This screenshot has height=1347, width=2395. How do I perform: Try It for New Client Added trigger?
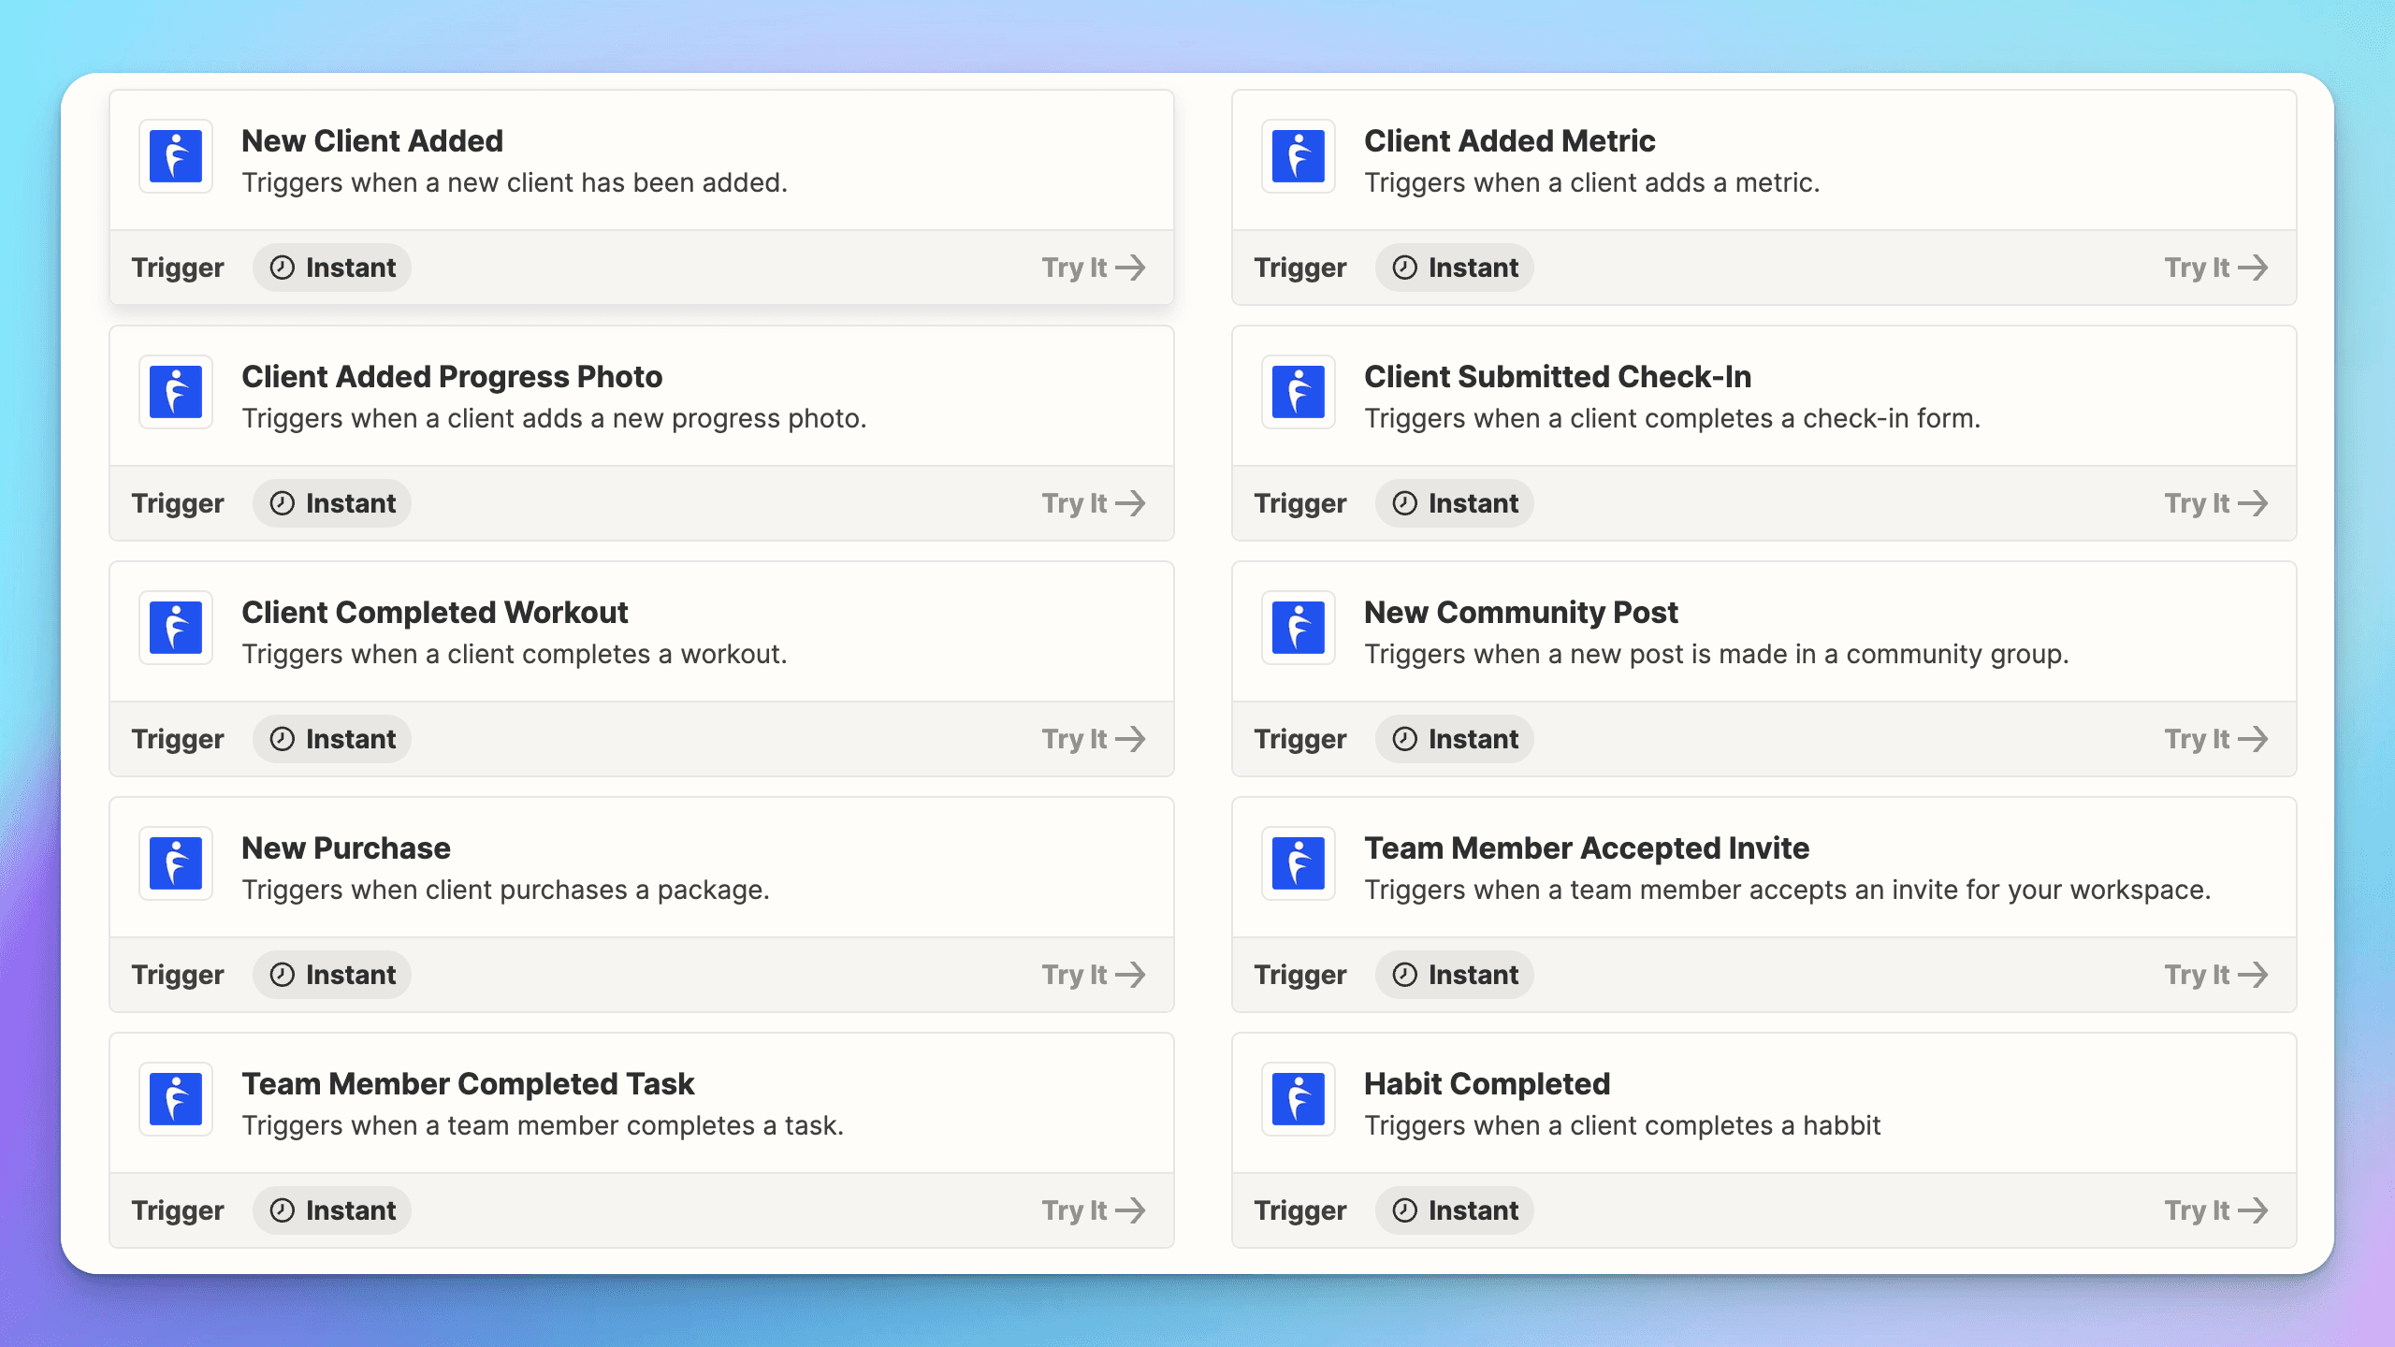[1092, 267]
